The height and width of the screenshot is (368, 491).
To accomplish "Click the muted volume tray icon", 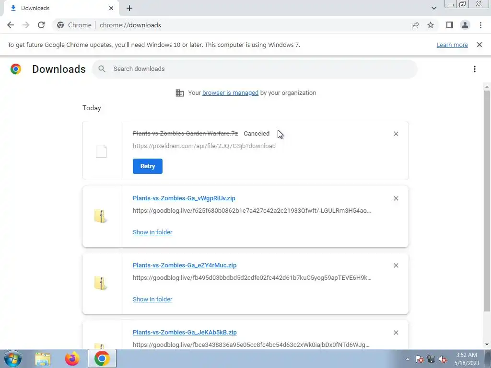I will [x=443, y=359].
